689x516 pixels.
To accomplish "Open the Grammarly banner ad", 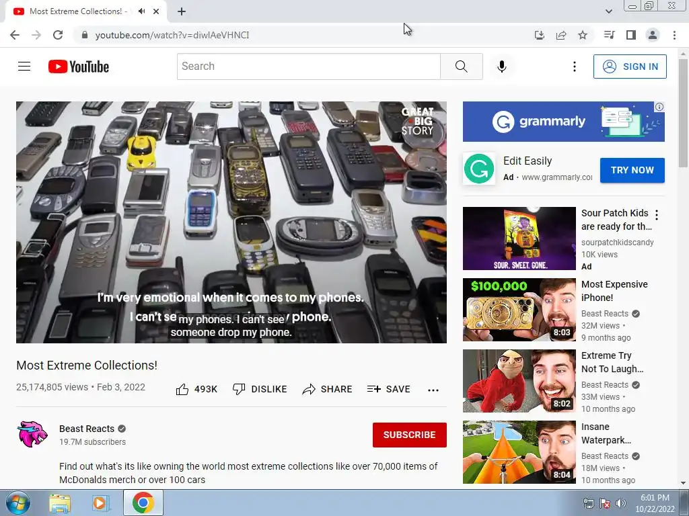I will click(563, 122).
